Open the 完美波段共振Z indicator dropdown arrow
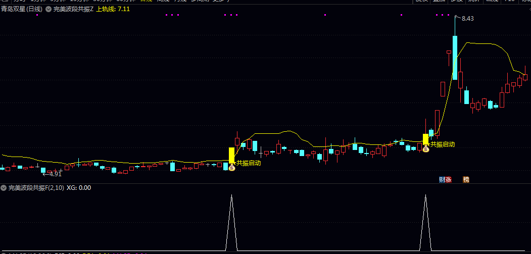 tap(49, 10)
